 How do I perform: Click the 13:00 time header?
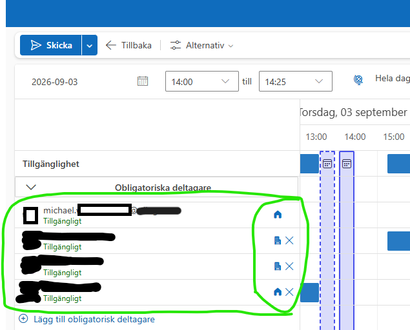point(316,137)
